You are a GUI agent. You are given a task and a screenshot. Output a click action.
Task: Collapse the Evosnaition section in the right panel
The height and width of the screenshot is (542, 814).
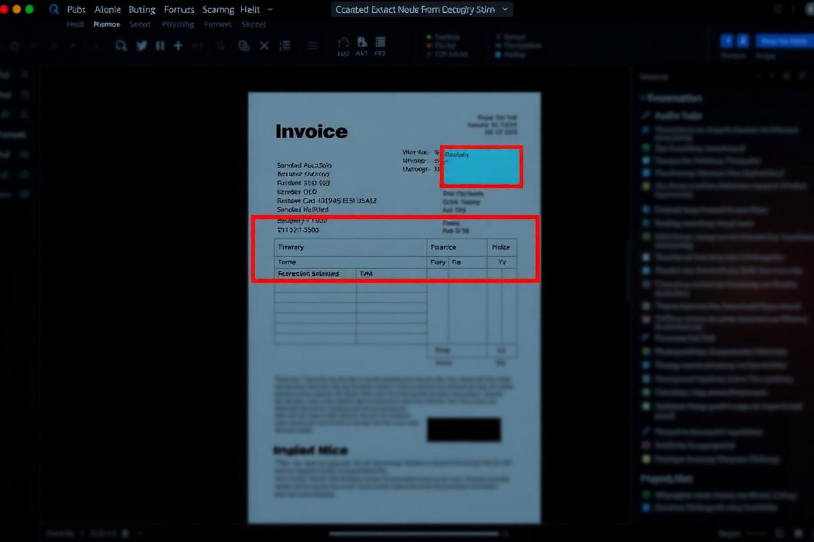[644, 98]
